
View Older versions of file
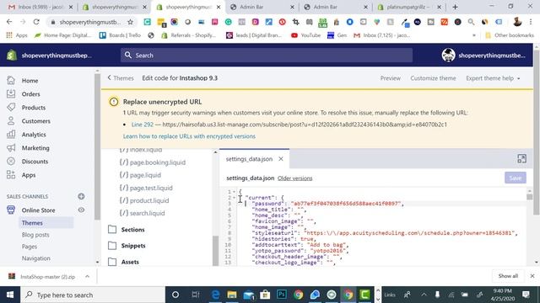point(294,178)
